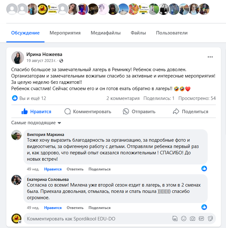Click the Комментировать как Spordikool EDU-DO field

(x=97, y=219)
